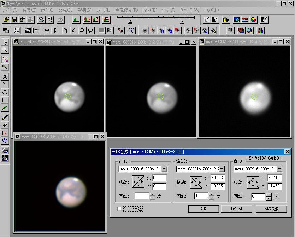Viewport: 295px width, 237px height.
Task: Select the text tool labeled A
Action: click(x=5, y=76)
